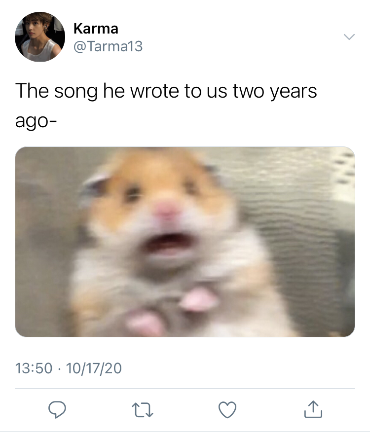Retweet the post with the arrows icon
This screenshot has height=432, width=370.
(142, 410)
